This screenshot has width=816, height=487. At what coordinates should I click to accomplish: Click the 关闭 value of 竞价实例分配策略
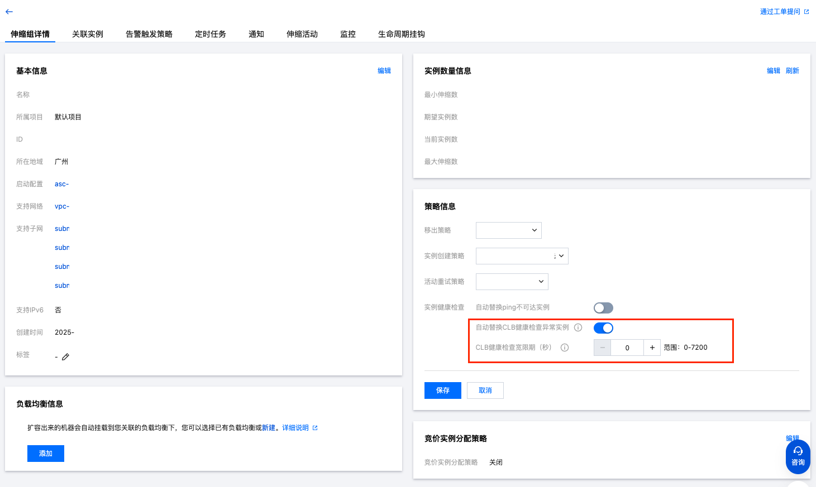point(496,462)
